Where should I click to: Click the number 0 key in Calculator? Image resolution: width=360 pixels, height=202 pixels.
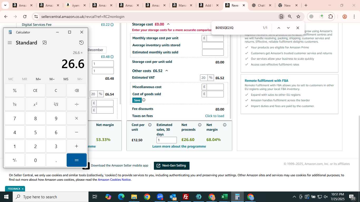(35, 160)
